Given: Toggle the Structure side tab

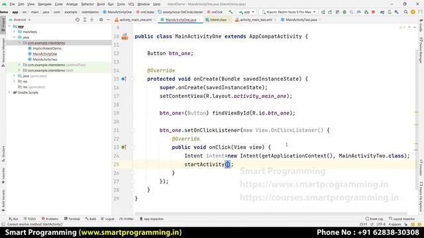Looking at the screenshot, I should coord(3,153).
